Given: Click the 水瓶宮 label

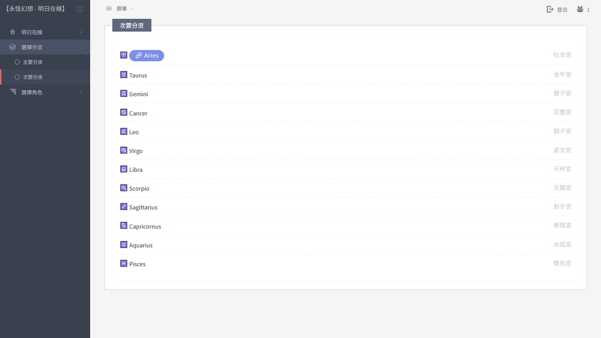Looking at the screenshot, I should click(562, 245).
